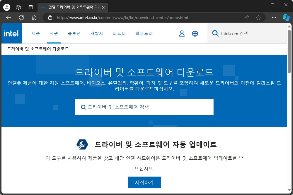
Task: Open the 파운드리 menu
Action: 144,34
